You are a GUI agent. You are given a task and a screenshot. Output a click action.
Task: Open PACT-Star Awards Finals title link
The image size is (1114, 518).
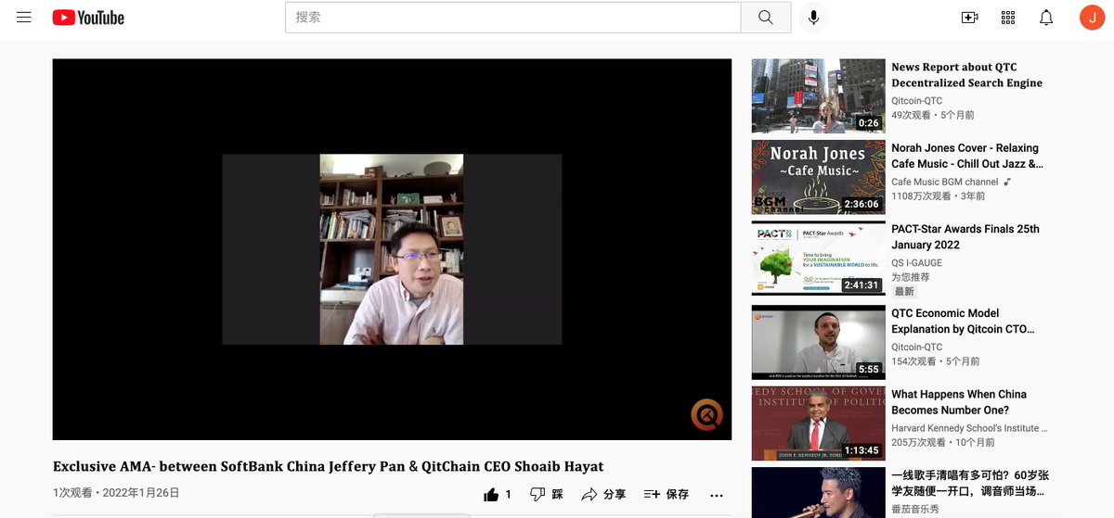[x=965, y=237]
